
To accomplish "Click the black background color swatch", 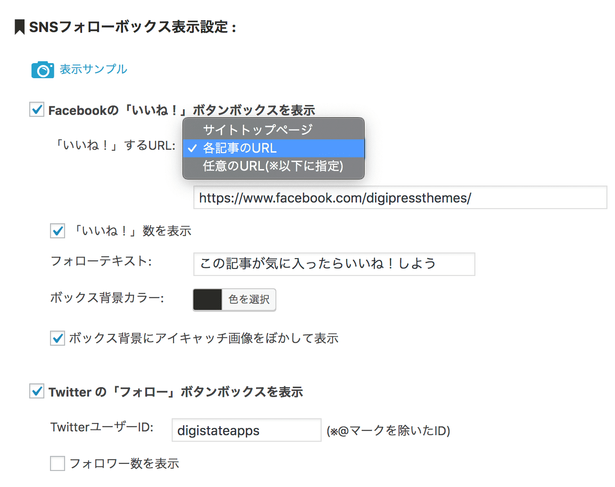I will (x=208, y=300).
